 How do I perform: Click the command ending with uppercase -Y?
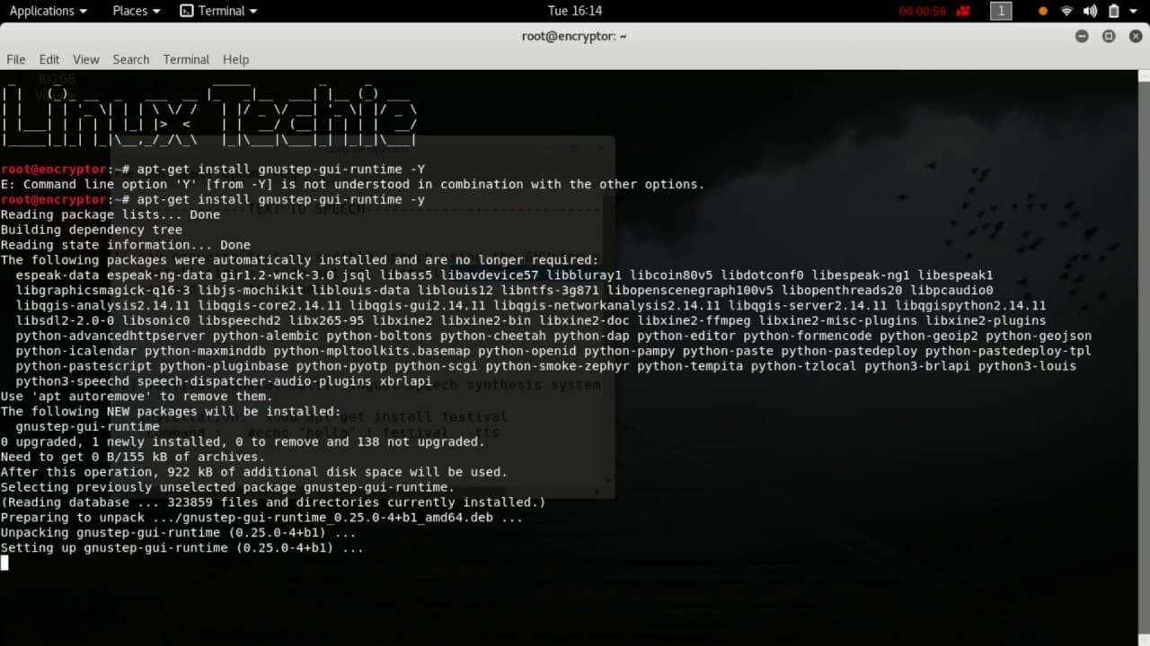[x=281, y=169]
